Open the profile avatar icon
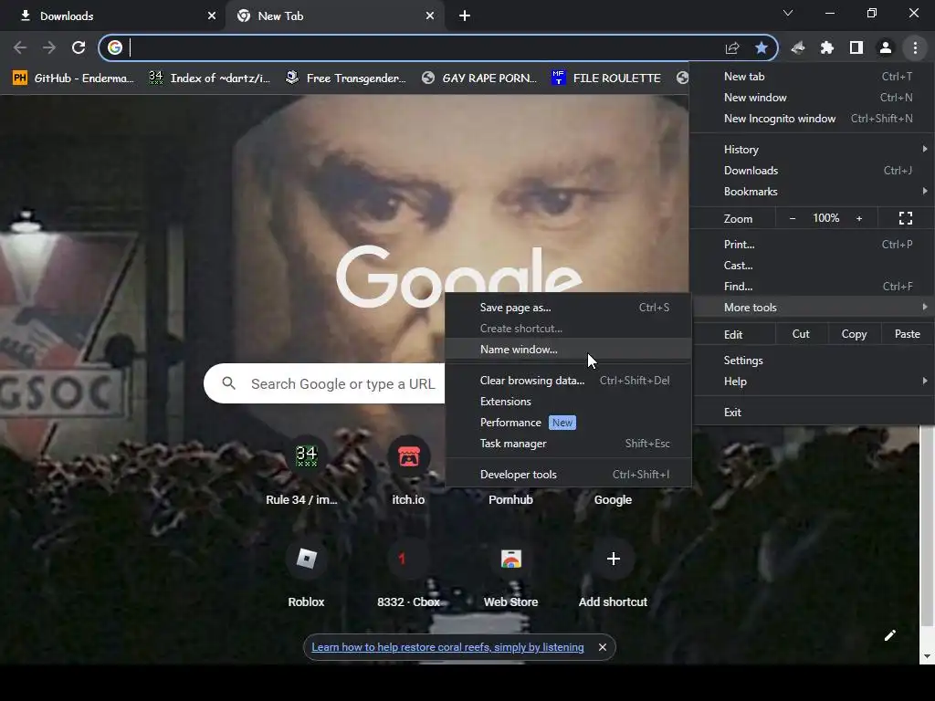The width and height of the screenshot is (935, 701). point(886,47)
